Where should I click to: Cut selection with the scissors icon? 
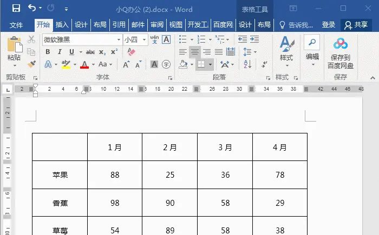[31, 39]
